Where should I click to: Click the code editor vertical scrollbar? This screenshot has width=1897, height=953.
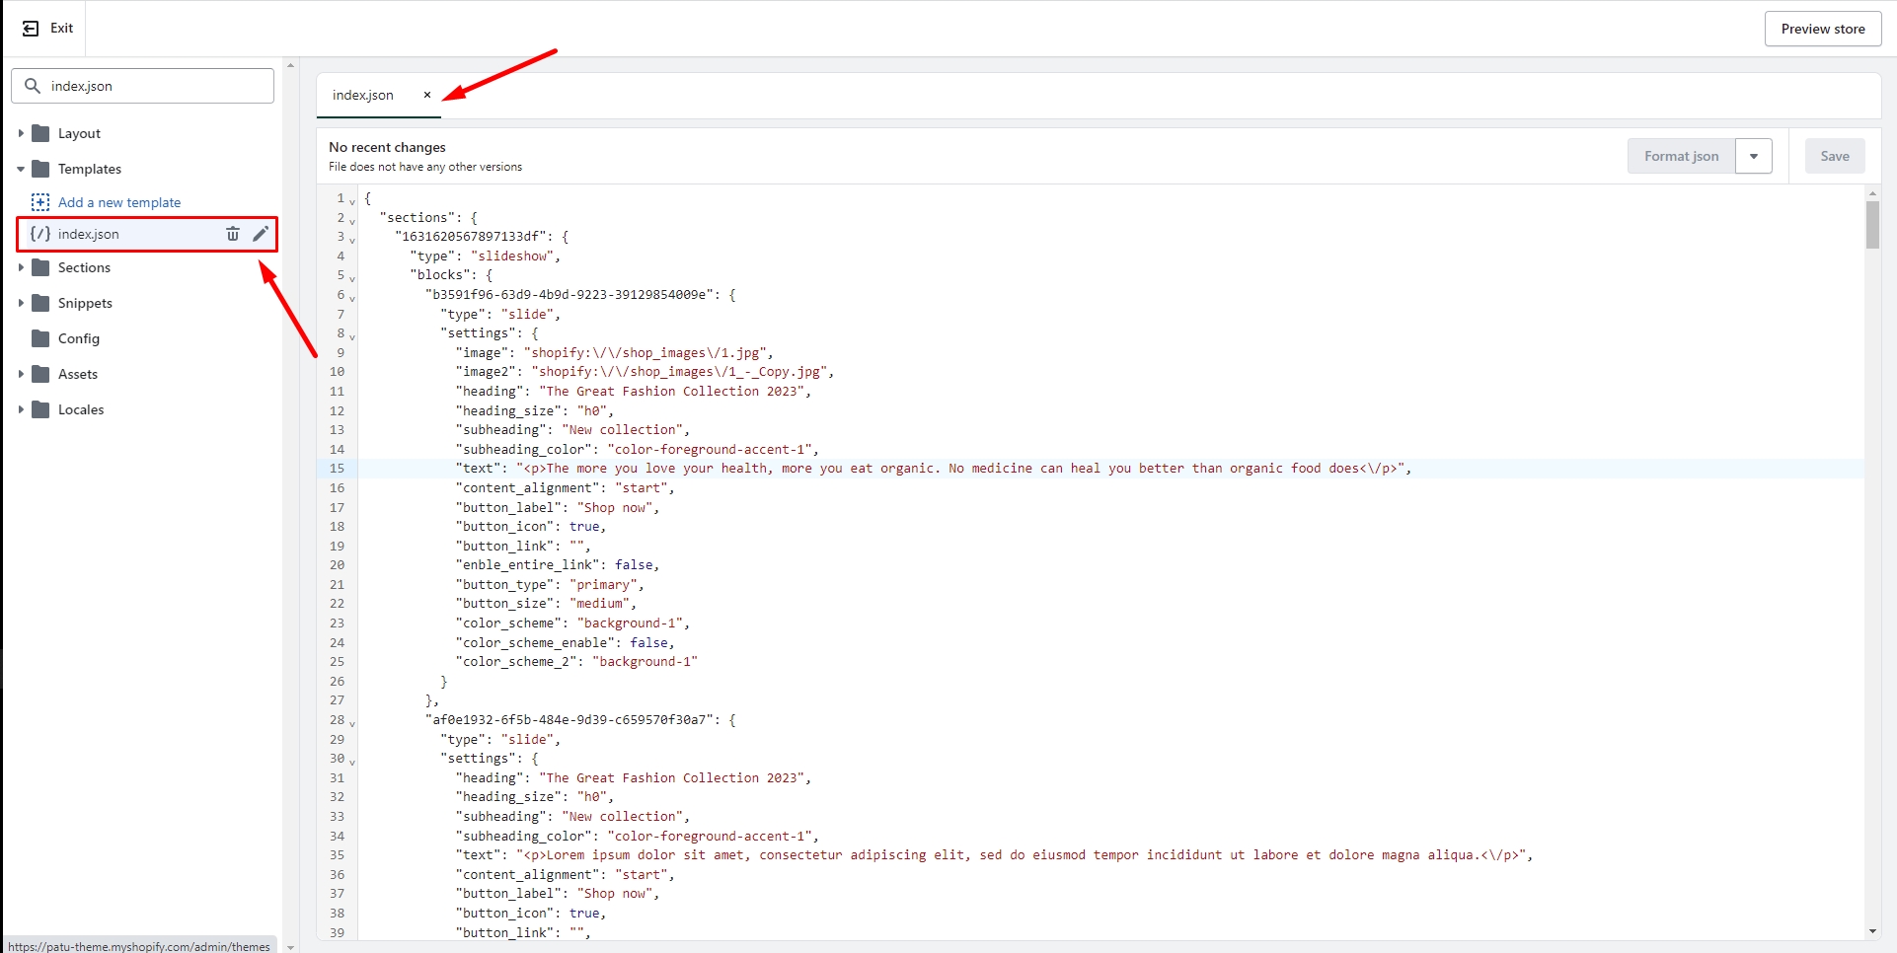tap(1872, 225)
